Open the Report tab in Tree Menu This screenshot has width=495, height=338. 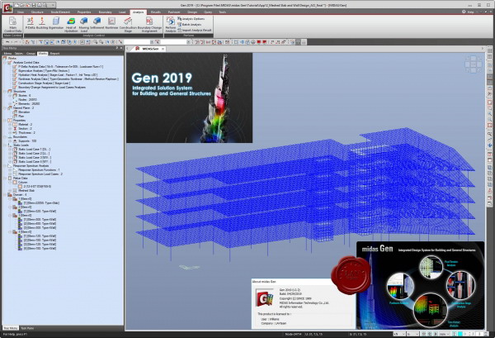tap(54, 54)
